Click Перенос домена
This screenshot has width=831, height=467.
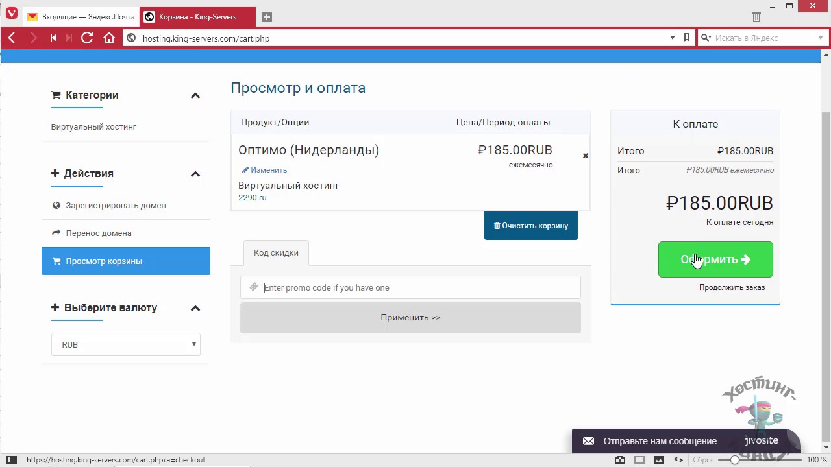point(99,233)
